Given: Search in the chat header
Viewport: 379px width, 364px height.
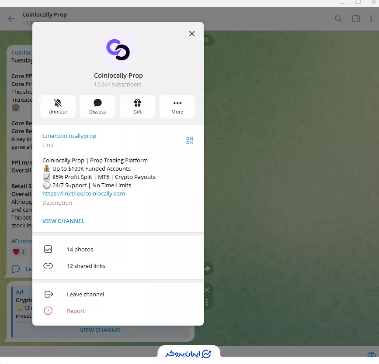Looking at the screenshot, I should [338, 19].
